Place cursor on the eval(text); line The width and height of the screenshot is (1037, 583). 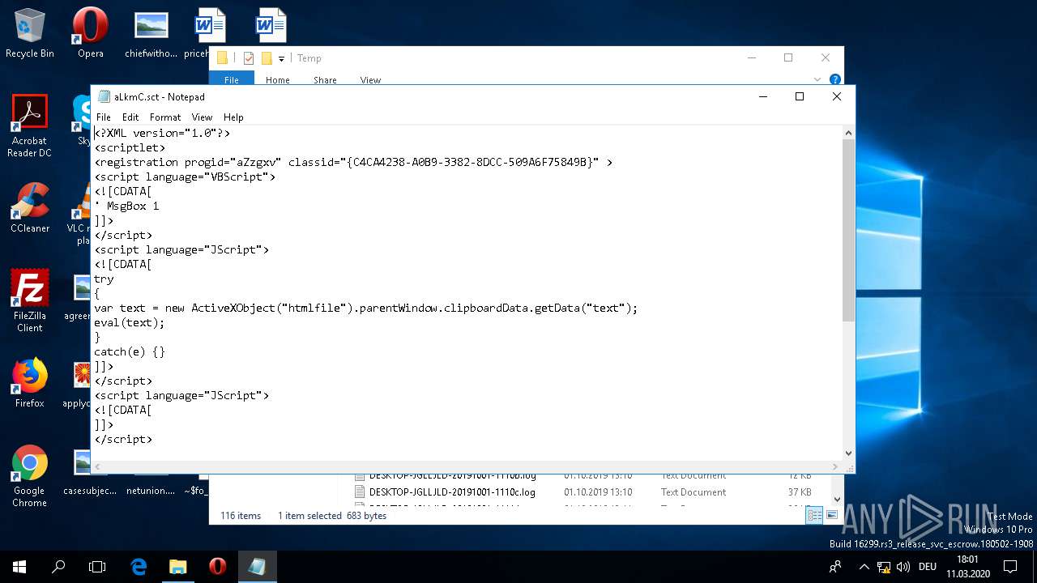coord(130,322)
